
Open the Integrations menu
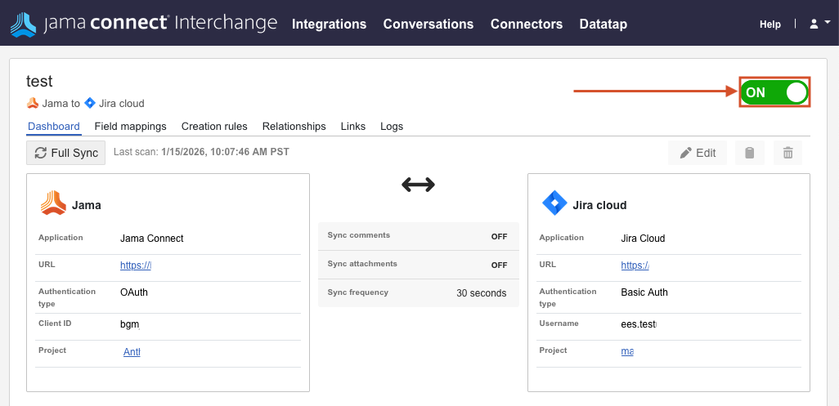click(329, 24)
